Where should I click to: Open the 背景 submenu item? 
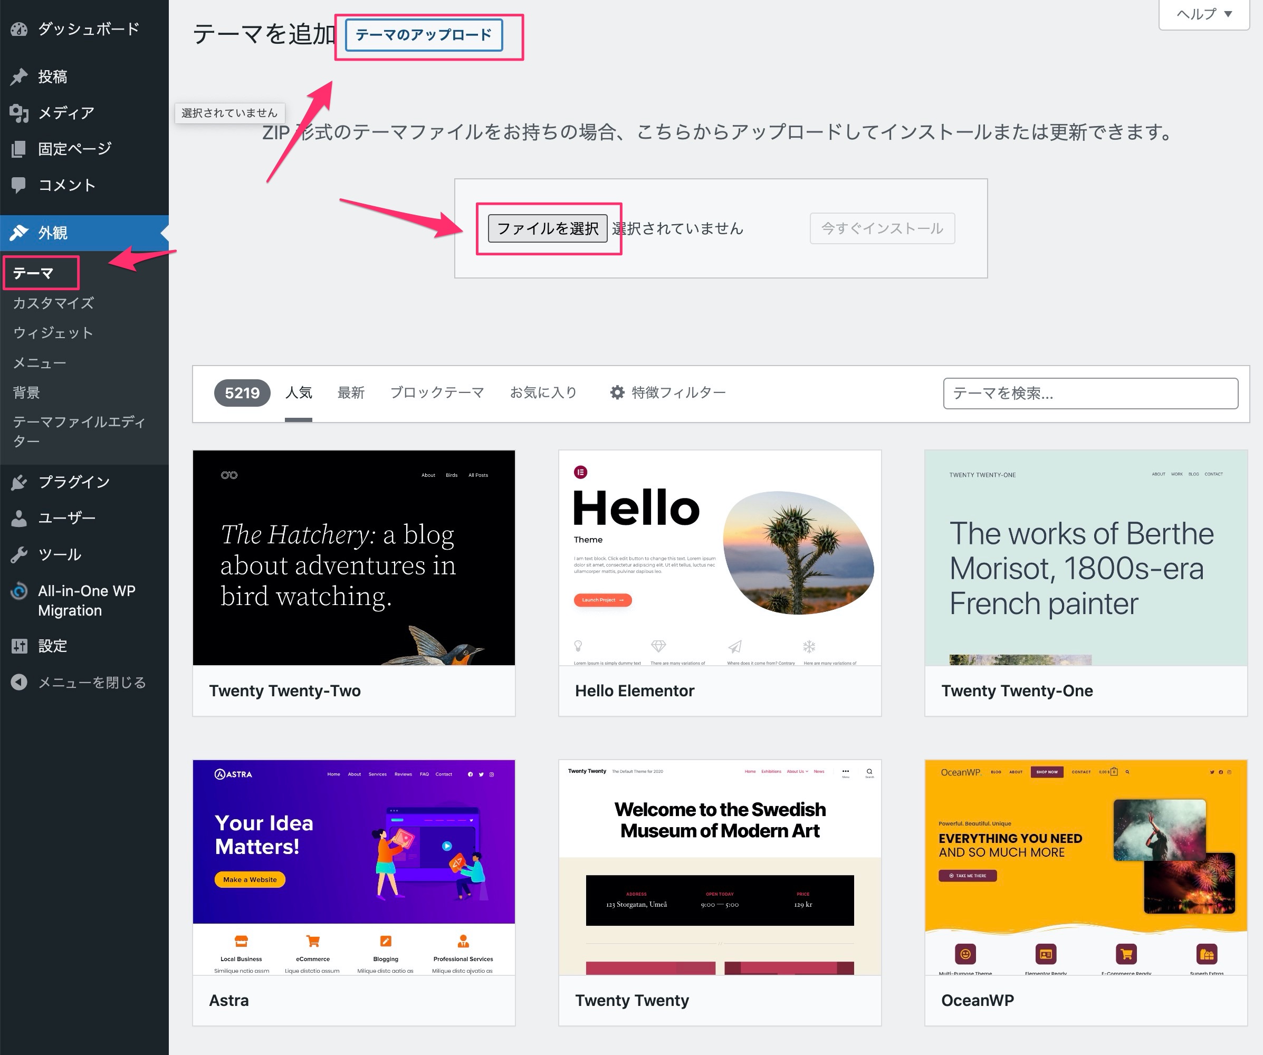coord(26,393)
